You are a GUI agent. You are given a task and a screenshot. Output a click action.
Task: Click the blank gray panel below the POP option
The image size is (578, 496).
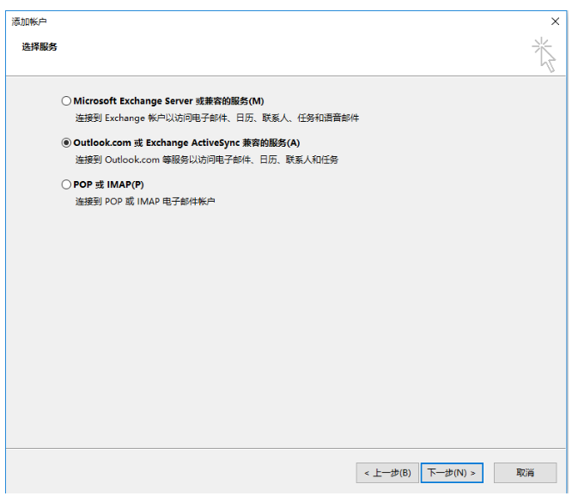point(283,326)
